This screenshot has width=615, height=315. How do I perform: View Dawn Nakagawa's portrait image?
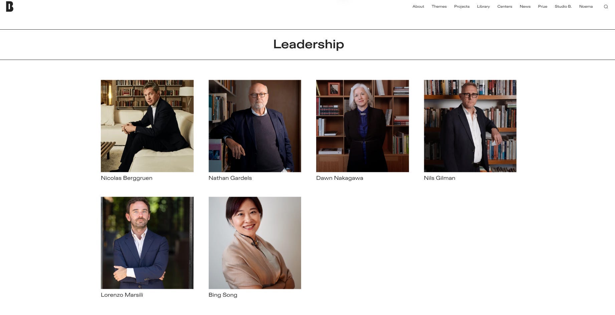(x=362, y=126)
